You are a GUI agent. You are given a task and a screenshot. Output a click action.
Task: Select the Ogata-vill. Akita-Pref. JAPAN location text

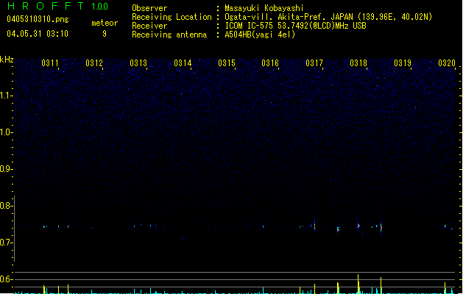click(x=328, y=17)
